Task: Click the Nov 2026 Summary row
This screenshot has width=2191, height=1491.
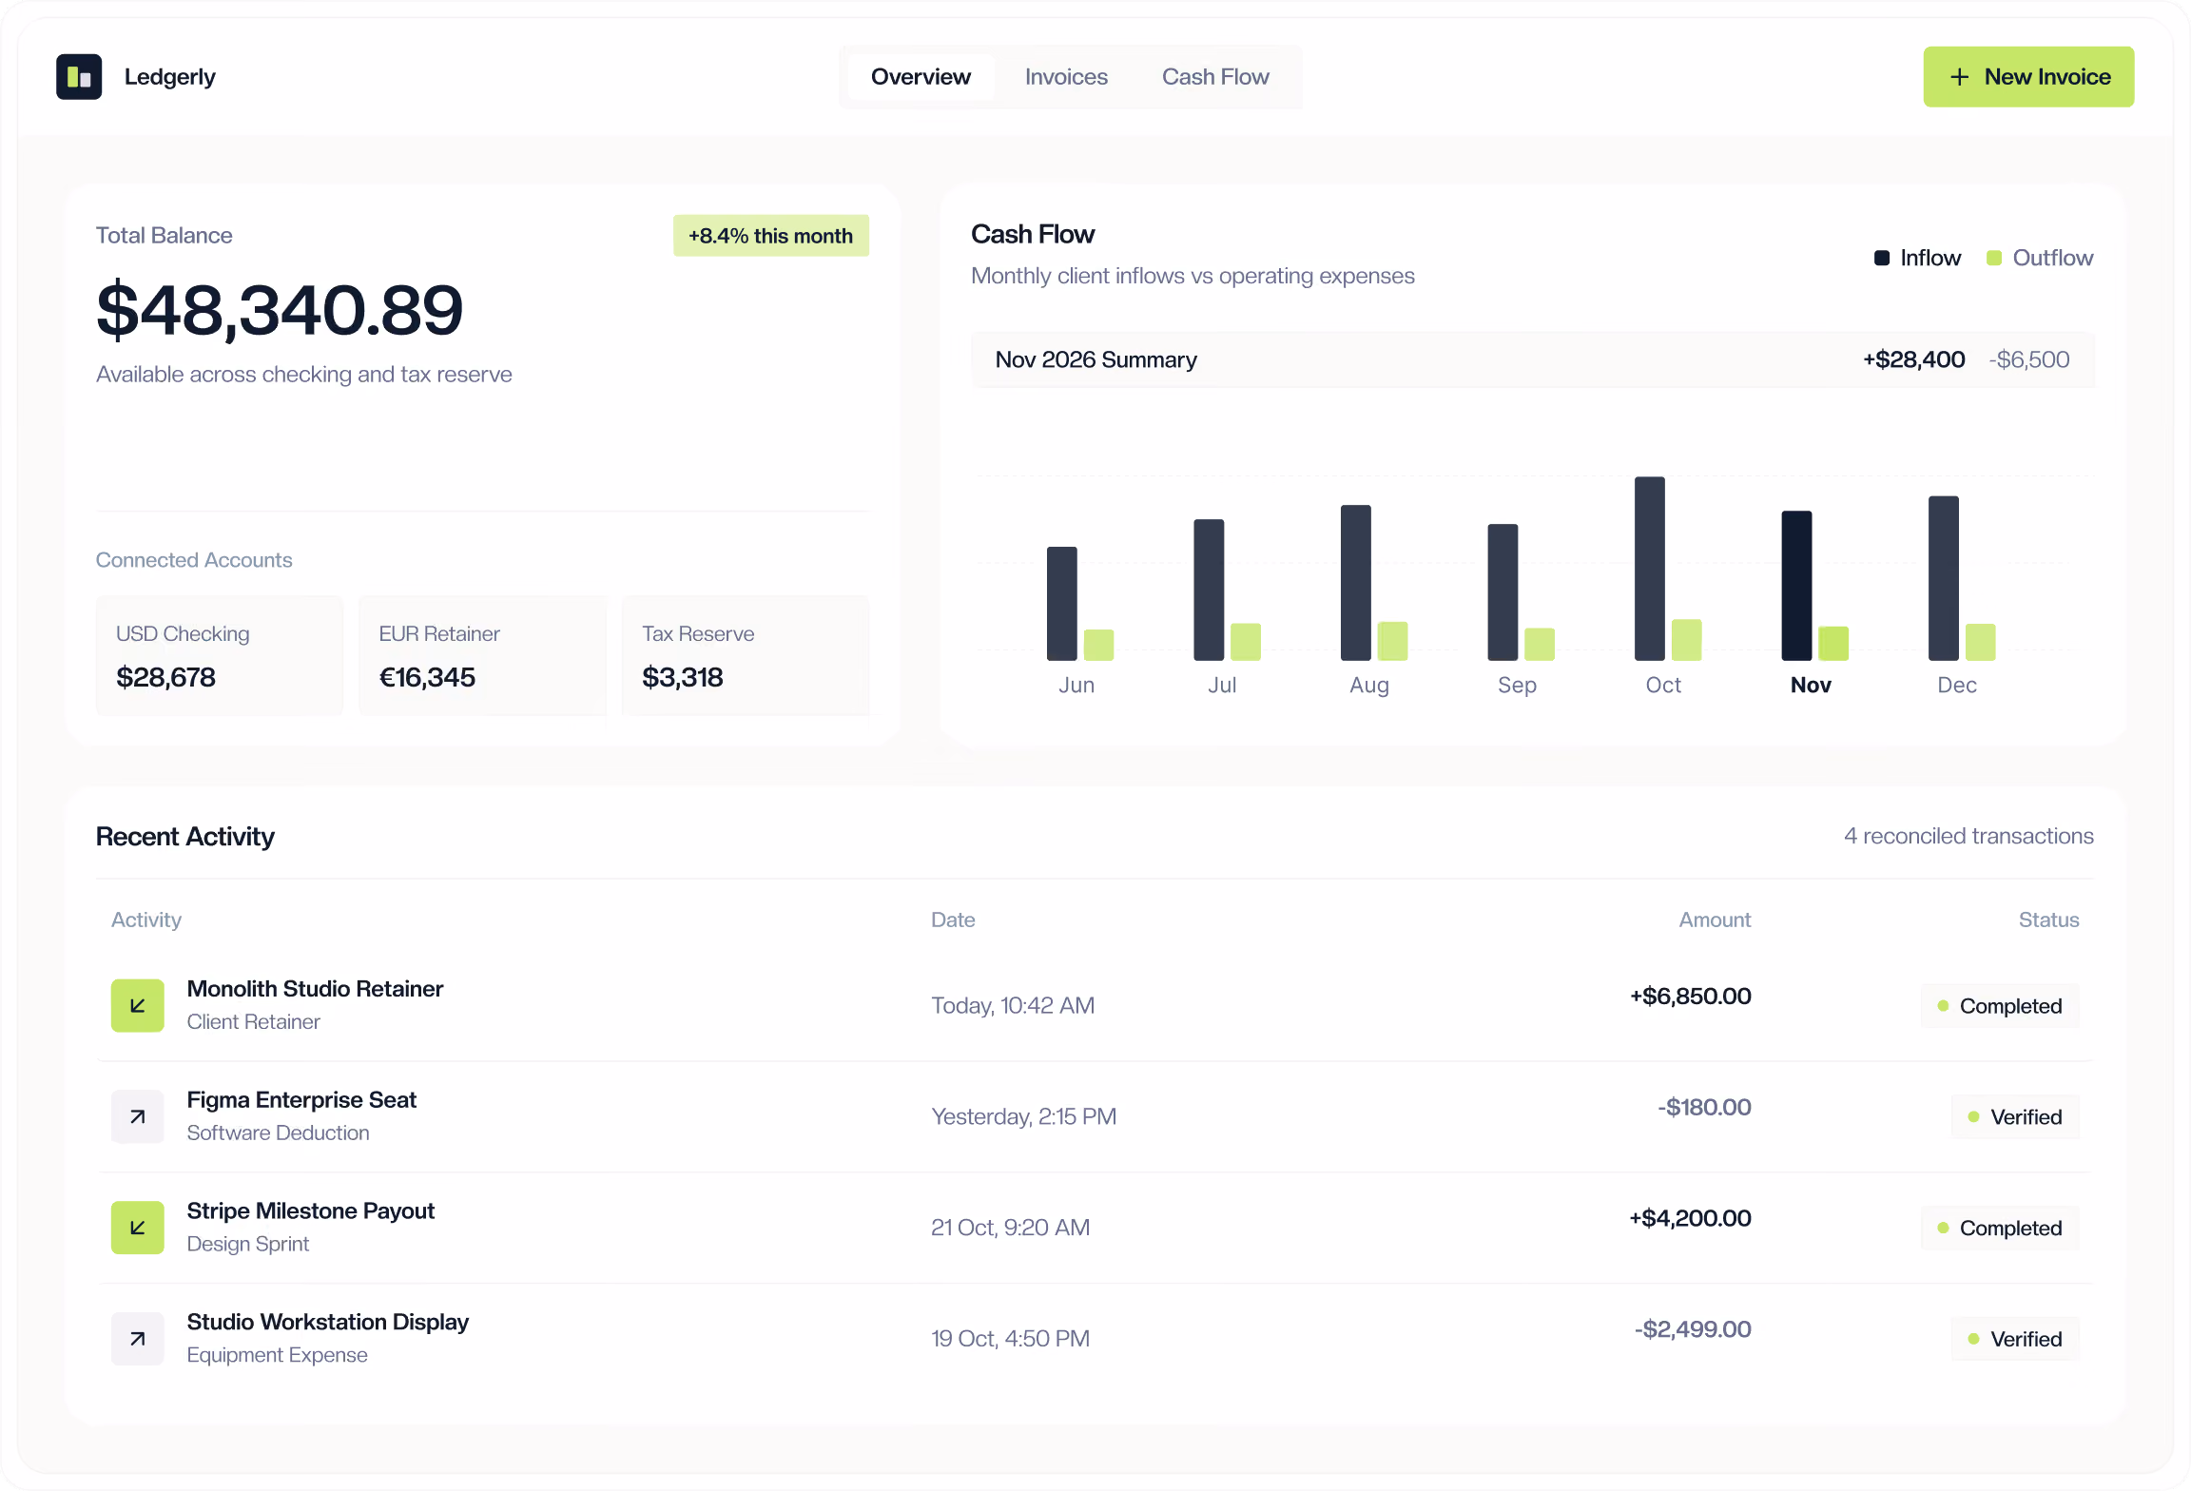Action: [1533, 360]
